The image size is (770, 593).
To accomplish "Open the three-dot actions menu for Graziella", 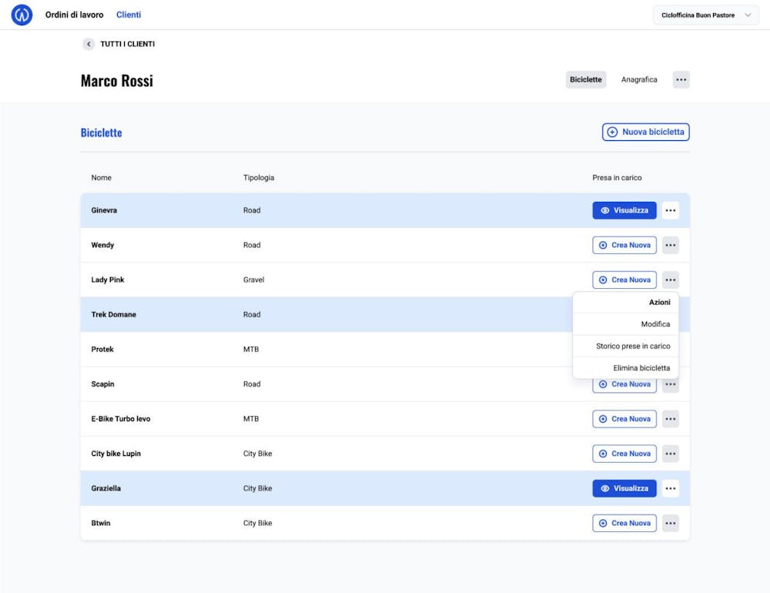I will (x=671, y=488).
